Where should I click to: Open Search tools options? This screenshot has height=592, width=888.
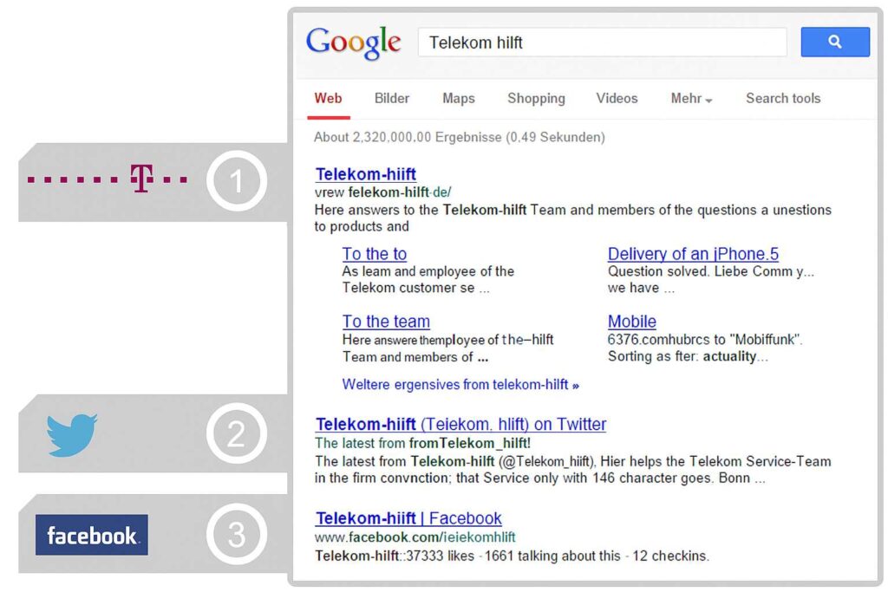click(783, 99)
